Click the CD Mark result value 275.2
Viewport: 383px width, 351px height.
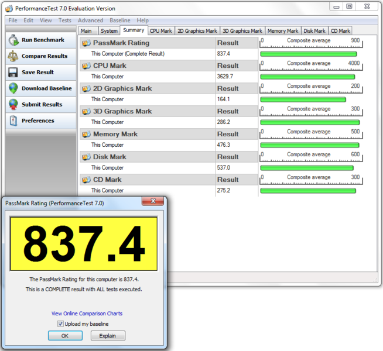tap(224, 191)
